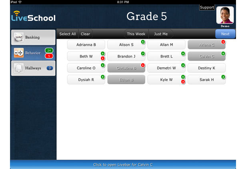
Task: Deselect student Christina B
Action: [x=126, y=68]
